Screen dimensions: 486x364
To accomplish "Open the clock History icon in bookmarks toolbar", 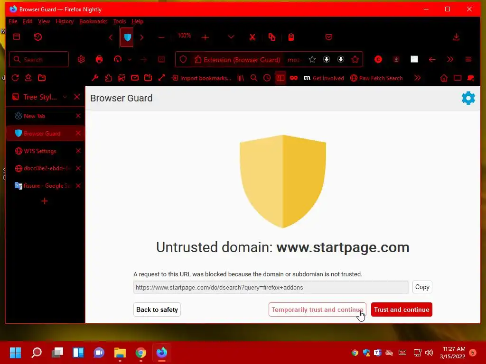I will tap(267, 78).
